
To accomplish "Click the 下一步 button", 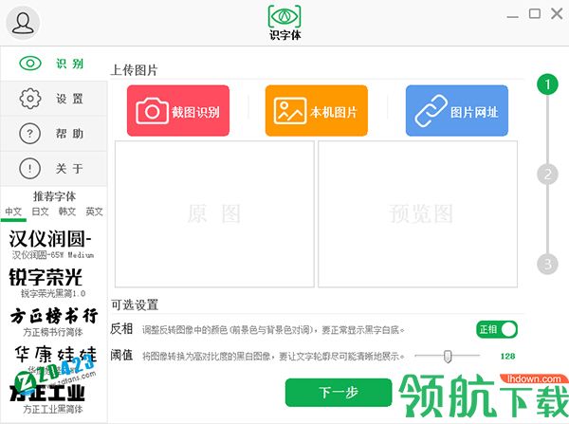I will [x=339, y=393].
